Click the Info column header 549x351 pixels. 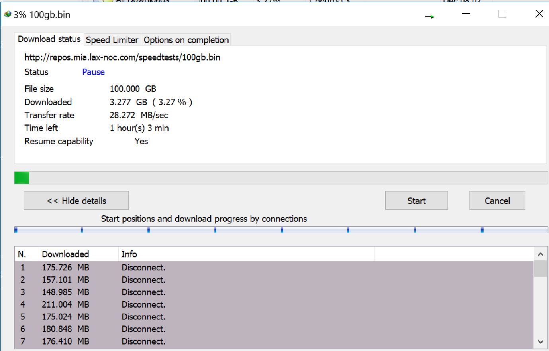click(246, 254)
